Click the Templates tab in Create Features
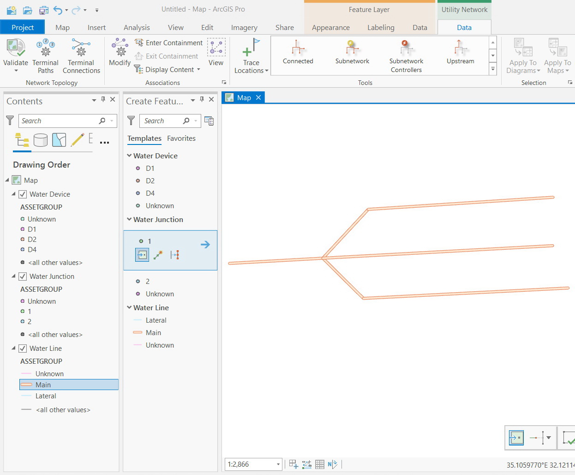Screen dimensions: 575x475 (x=144, y=138)
